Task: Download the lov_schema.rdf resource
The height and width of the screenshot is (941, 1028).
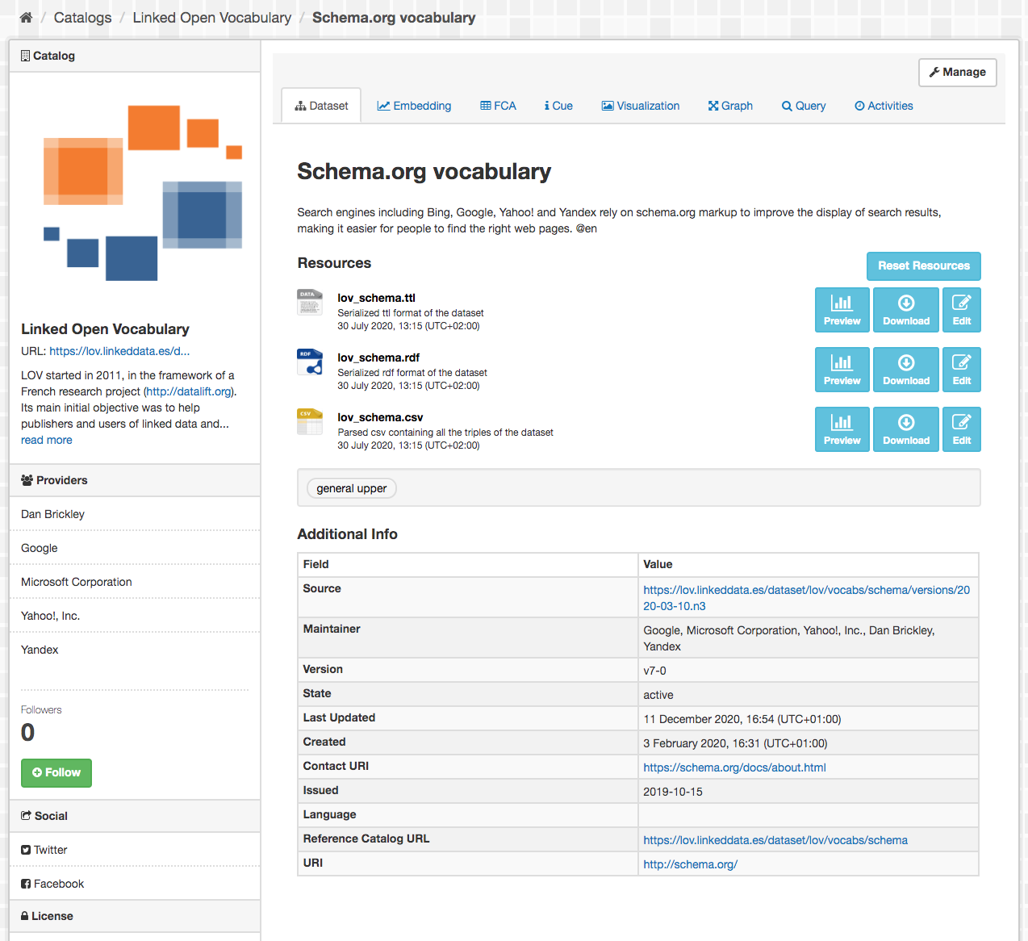Action: [905, 370]
